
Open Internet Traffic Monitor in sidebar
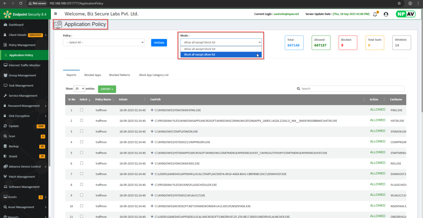pos(24,65)
